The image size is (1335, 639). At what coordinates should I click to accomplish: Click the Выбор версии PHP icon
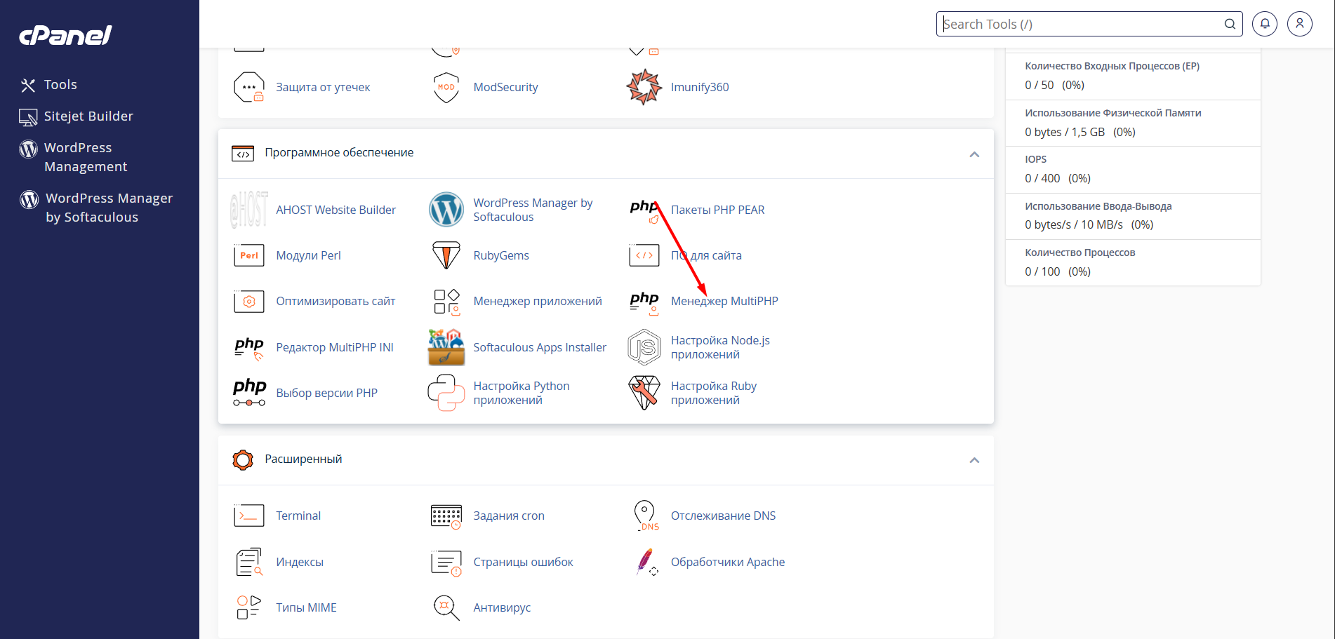click(x=249, y=393)
